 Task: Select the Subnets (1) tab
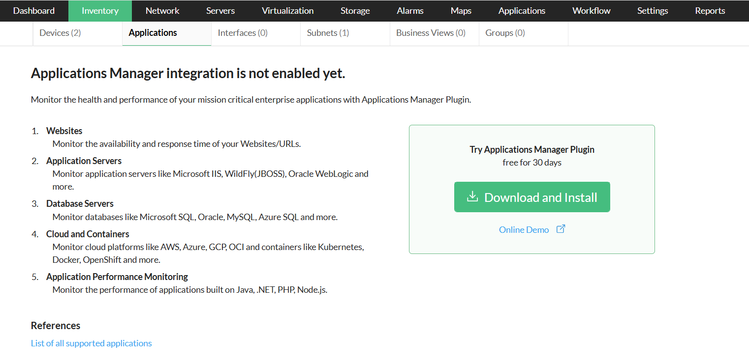pyautogui.click(x=328, y=33)
